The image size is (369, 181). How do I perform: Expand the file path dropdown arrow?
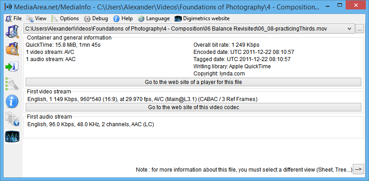click(349, 29)
